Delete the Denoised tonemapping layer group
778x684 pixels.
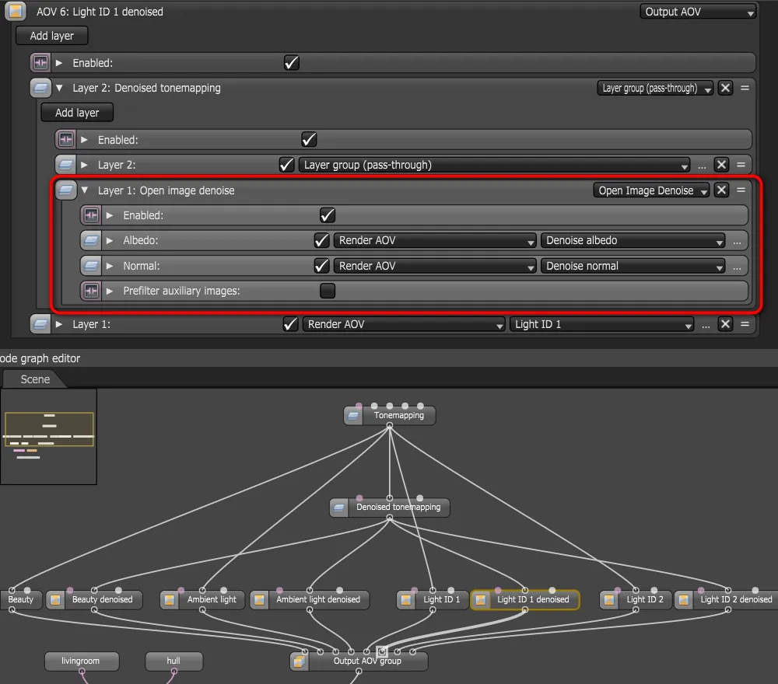(726, 88)
